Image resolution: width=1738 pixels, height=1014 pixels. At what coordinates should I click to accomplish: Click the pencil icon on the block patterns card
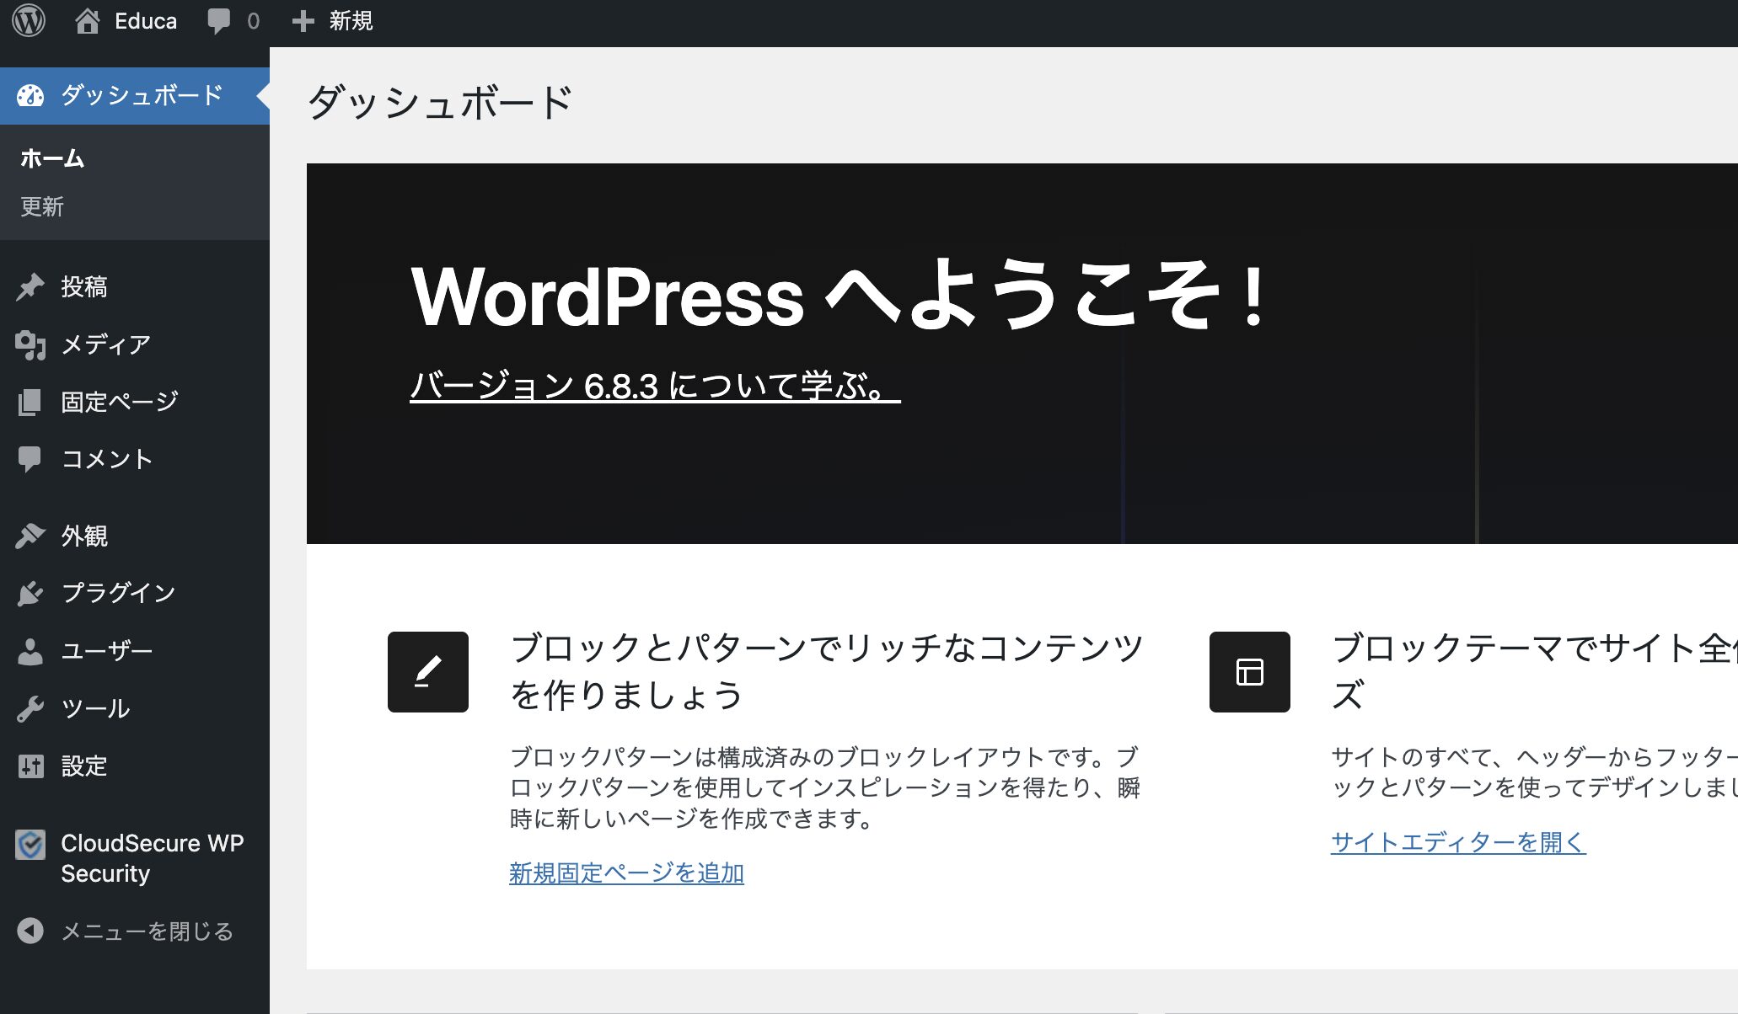pyautogui.click(x=428, y=671)
